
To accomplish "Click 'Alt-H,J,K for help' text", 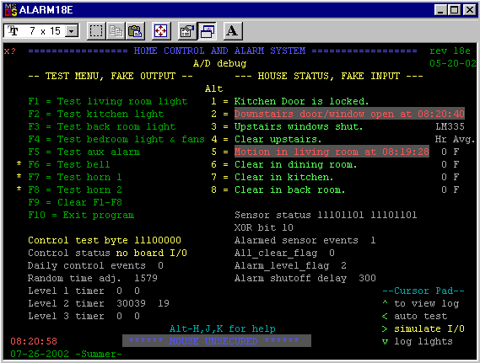I will tap(222, 328).
